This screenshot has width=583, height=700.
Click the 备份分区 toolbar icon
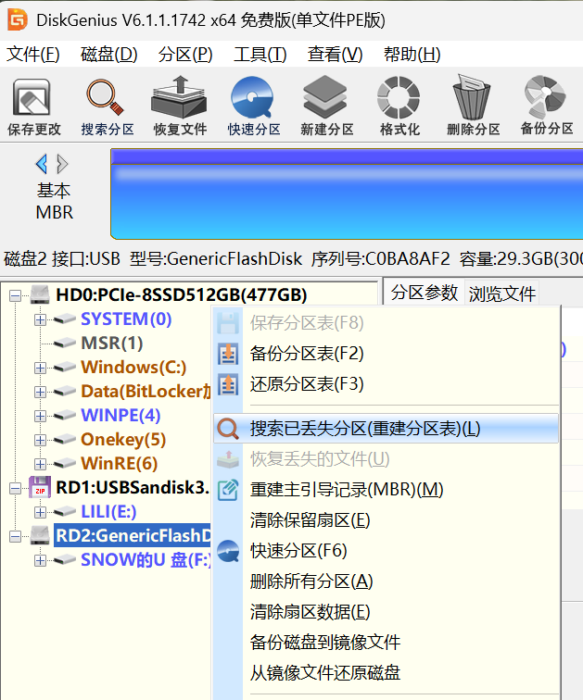click(545, 97)
